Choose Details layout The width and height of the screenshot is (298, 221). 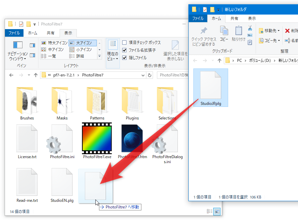[77, 56]
